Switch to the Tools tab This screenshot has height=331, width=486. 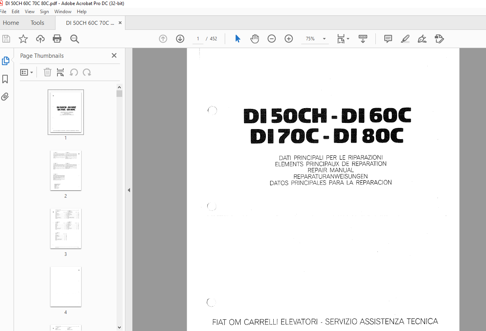click(x=37, y=23)
